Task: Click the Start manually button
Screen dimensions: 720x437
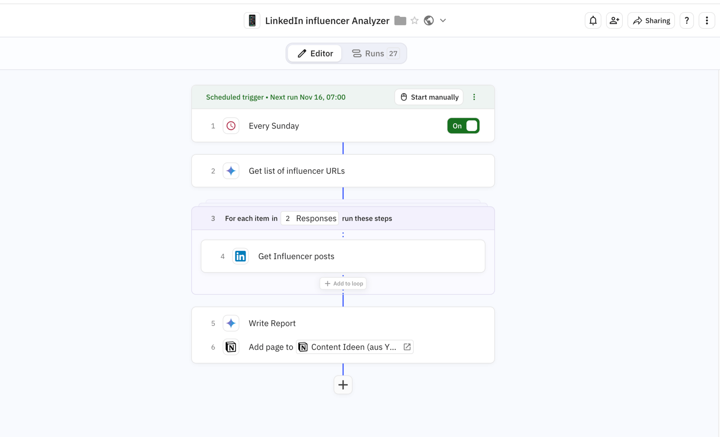Action: pyautogui.click(x=429, y=97)
